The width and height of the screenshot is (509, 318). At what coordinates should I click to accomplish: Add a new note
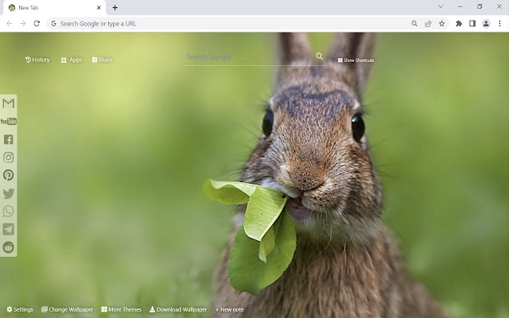click(230, 309)
